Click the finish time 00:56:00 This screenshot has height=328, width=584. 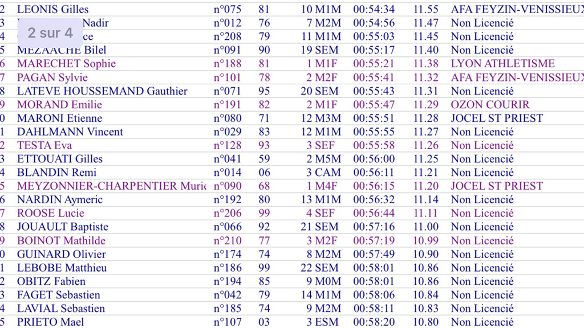tap(374, 159)
